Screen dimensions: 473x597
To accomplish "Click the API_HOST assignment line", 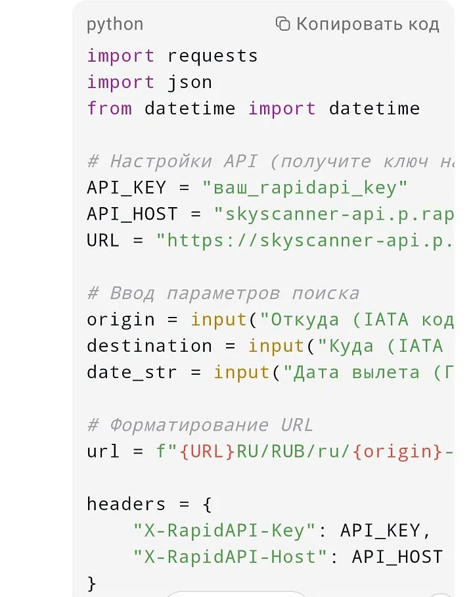I will [x=270, y=214].
